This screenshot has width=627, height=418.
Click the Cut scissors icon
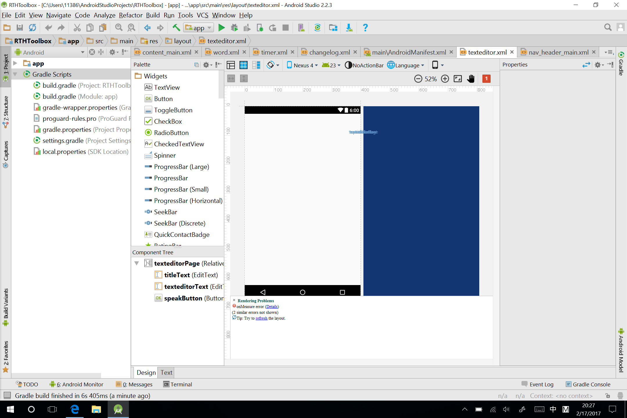coord(77,28)
